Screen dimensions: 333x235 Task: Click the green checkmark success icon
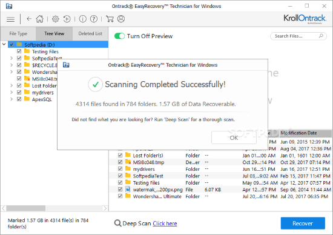[x=95, y=84]
